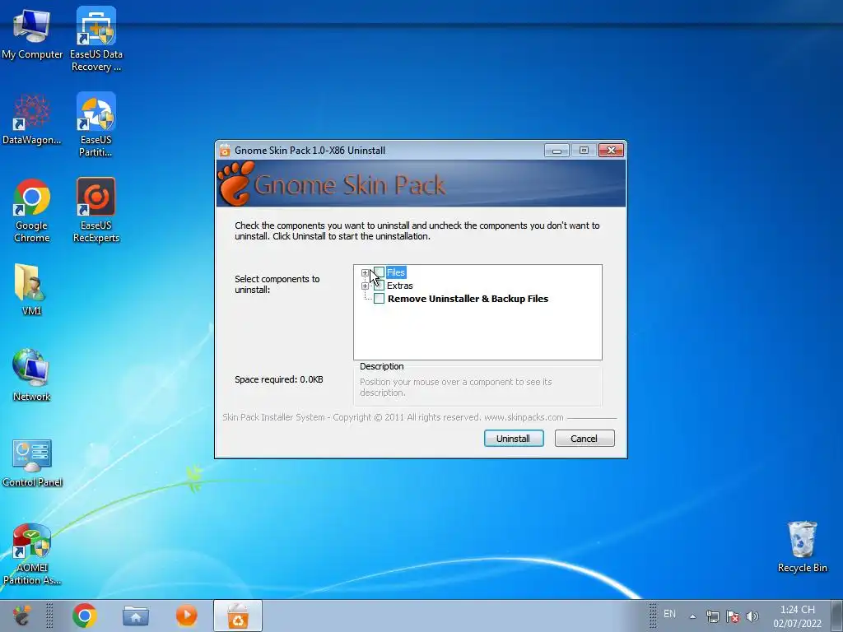
Task: Click the Uninstall button
Action: tap(514, 439)
